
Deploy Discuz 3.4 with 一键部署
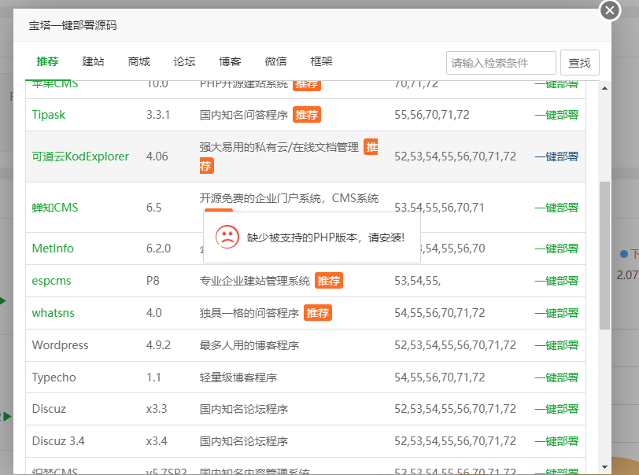tap(556, 440)
